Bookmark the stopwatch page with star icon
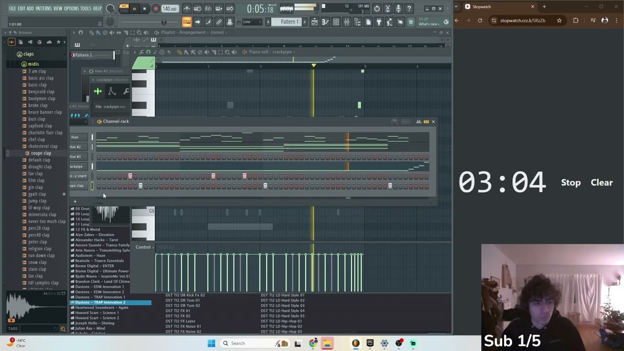 559,20
